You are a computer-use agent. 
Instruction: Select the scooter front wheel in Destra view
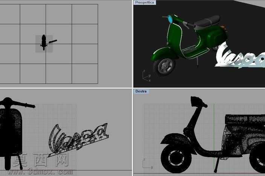tap(176, 158)
